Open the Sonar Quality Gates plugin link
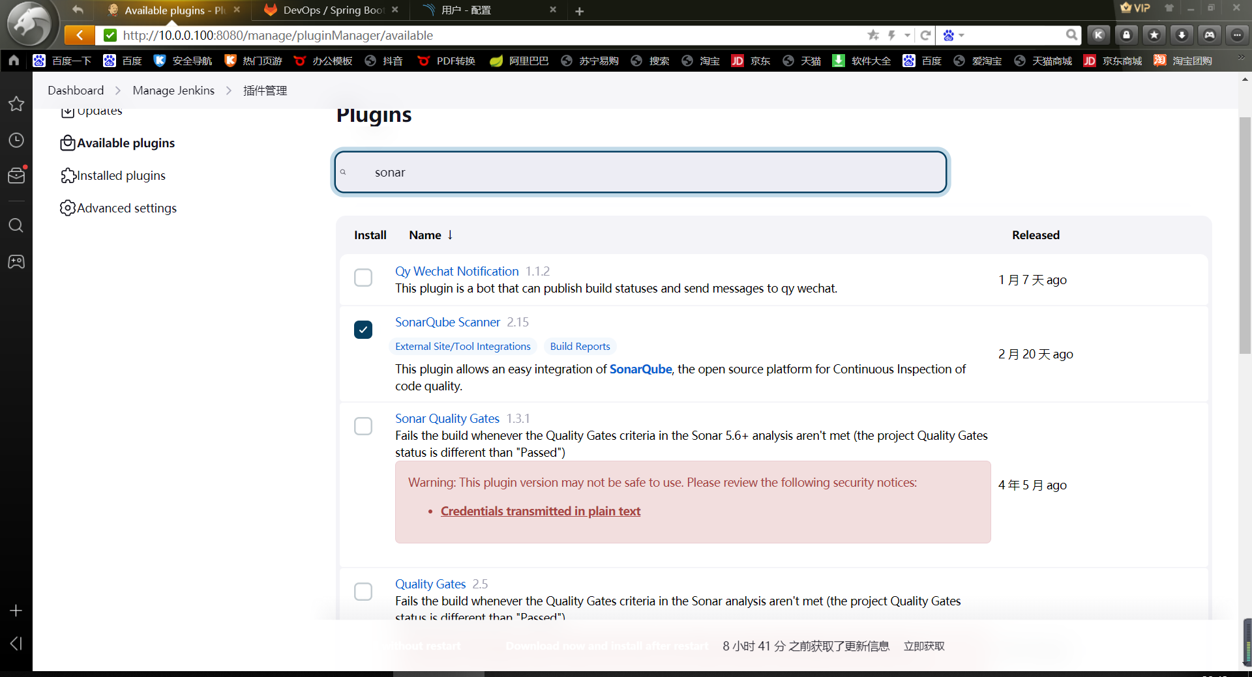 coord(447,418)
